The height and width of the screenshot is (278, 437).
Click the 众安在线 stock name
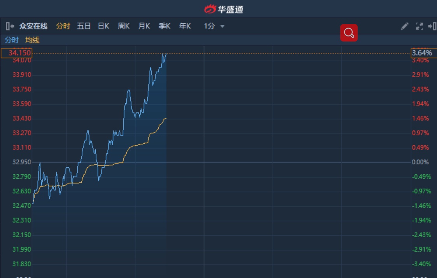click(x=33, y=26)
